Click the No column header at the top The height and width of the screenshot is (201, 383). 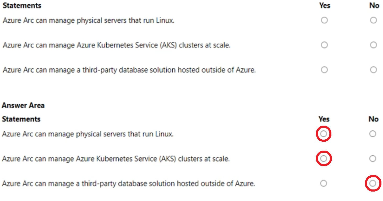coord(374,5)
